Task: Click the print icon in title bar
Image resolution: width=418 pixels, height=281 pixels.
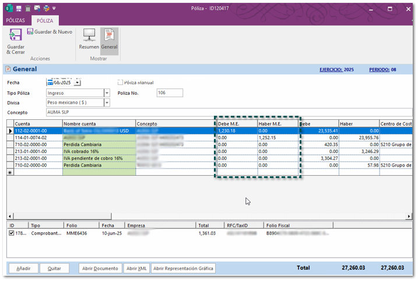Action: [46, 9]
